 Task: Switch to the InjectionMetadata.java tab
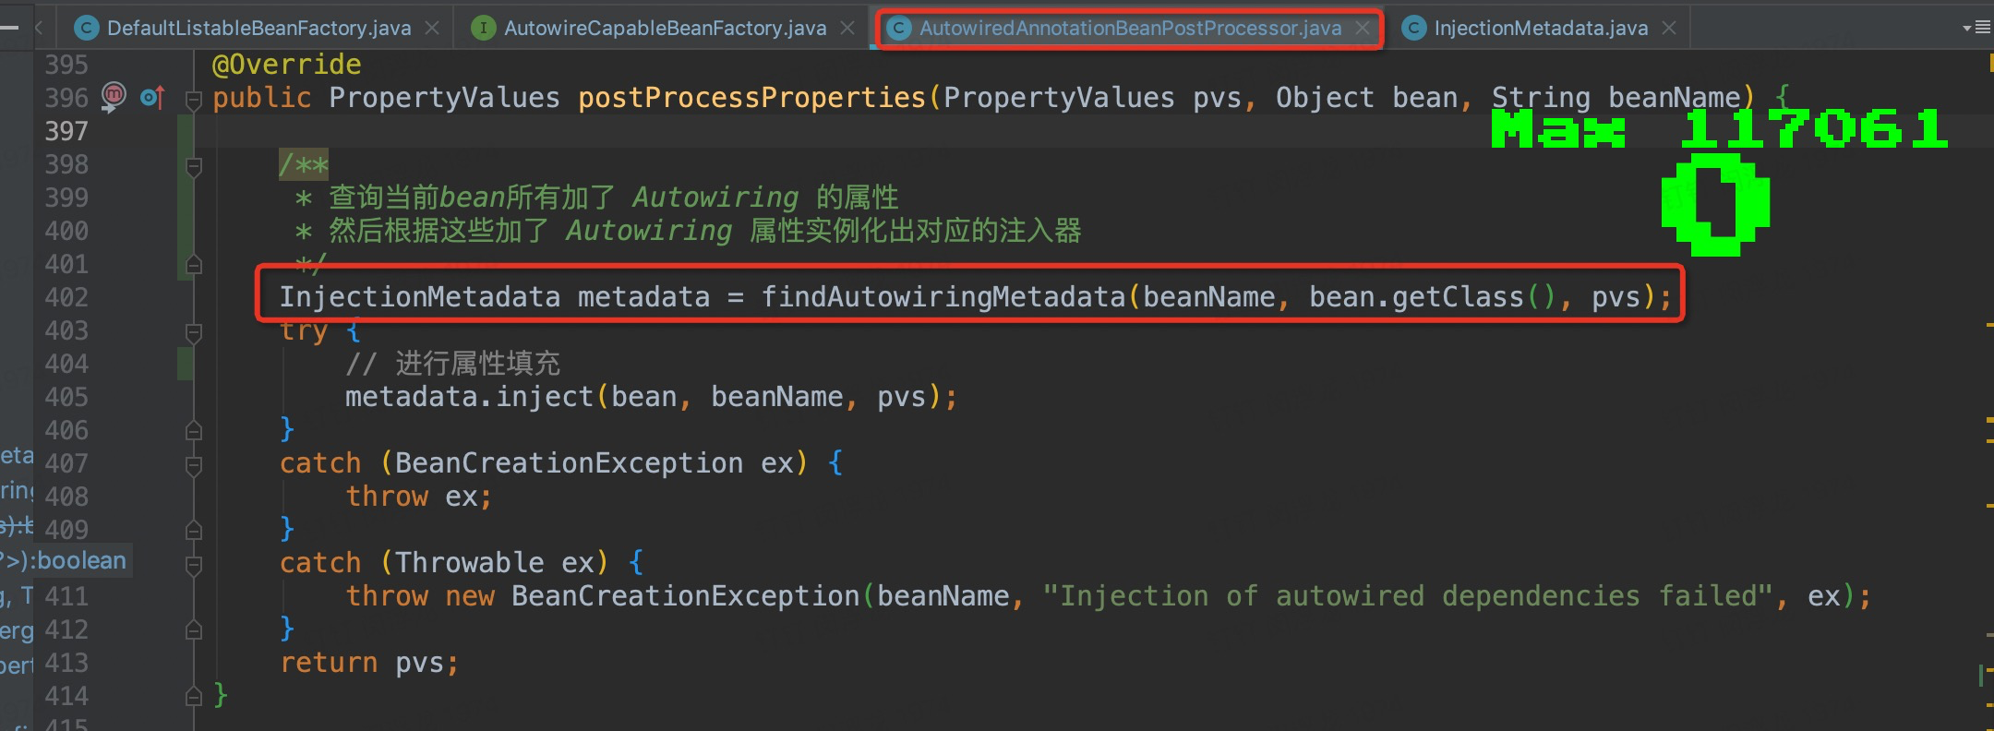(x=1540, y=29)
